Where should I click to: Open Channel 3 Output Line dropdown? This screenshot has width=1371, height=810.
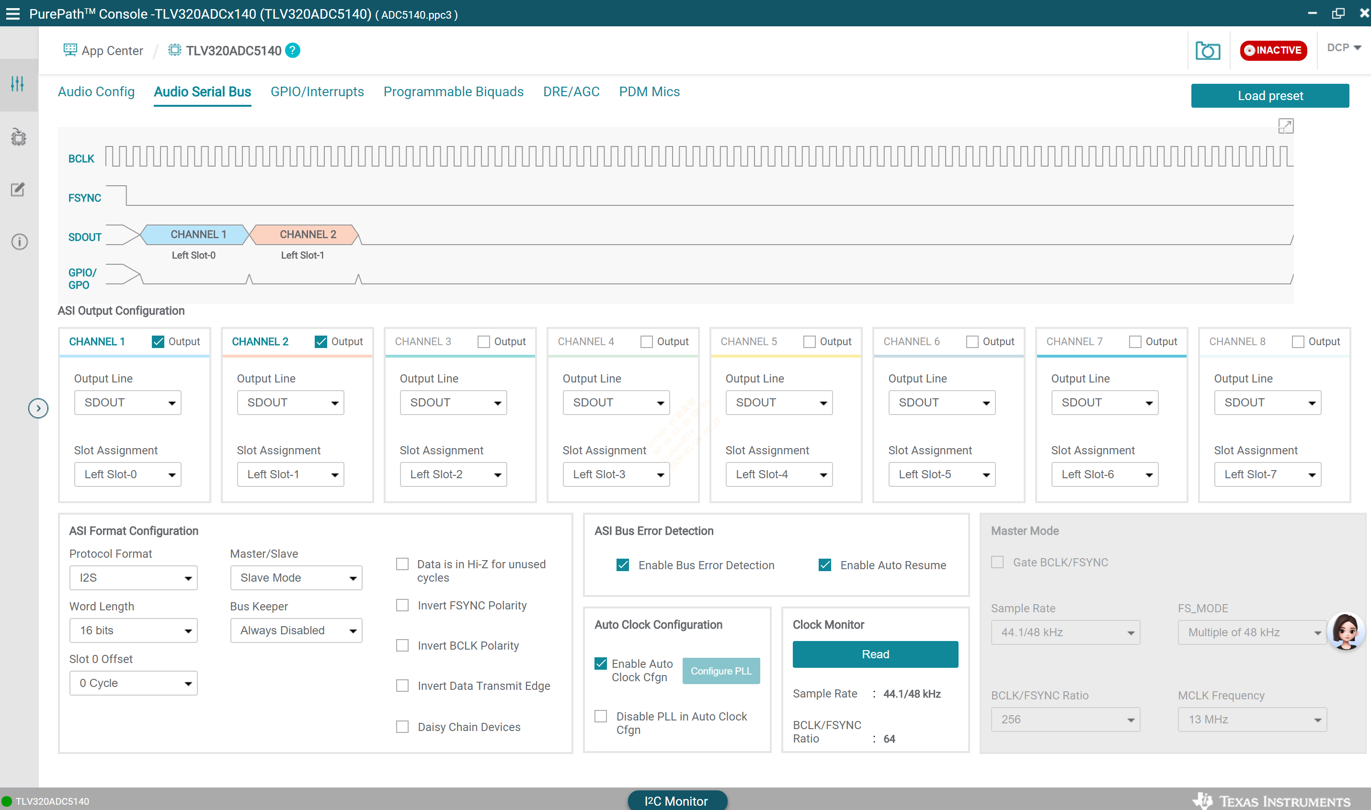pyautogui.click(x=453, y=403)
